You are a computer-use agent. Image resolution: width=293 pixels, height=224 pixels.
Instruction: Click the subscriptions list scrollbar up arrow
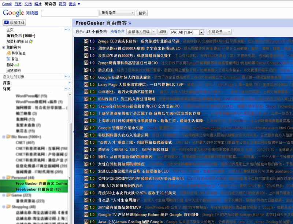[70, 95]
